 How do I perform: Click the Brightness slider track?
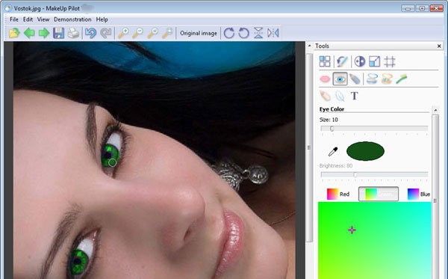click(x=374, y=174)
